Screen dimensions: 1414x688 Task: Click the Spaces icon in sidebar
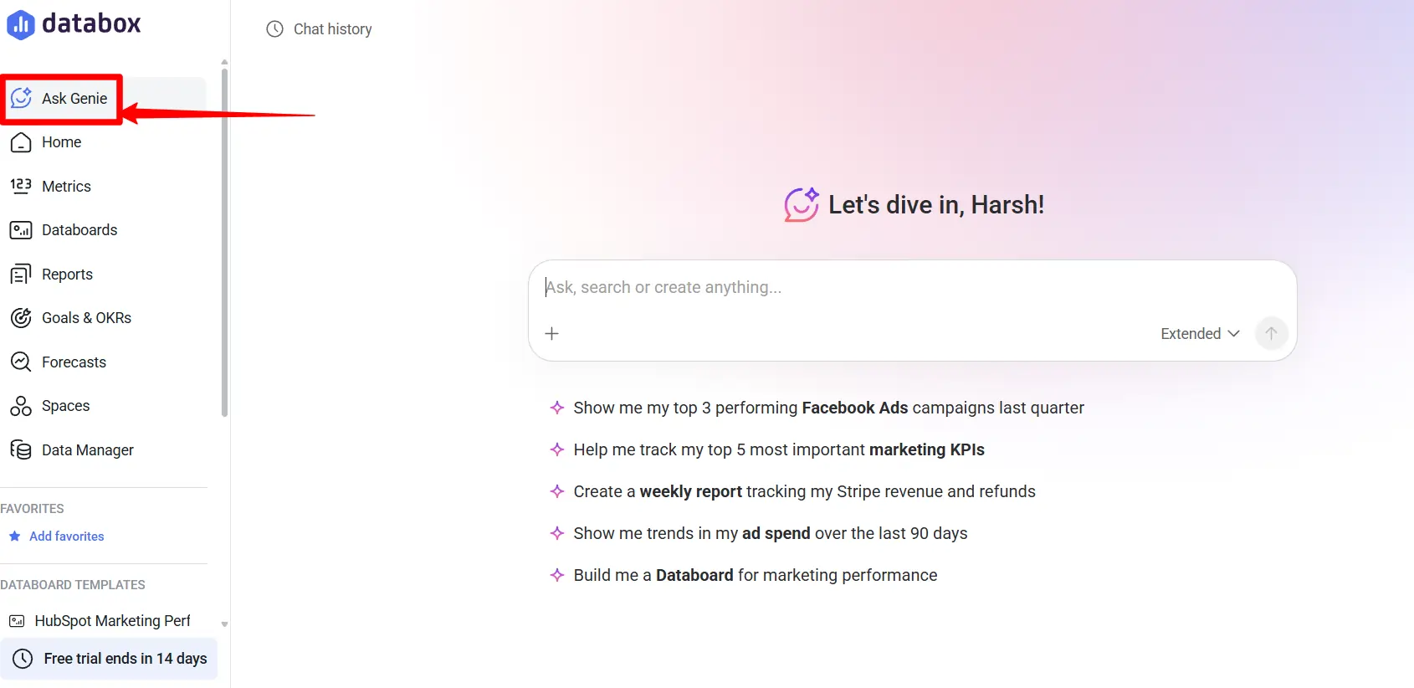point(21,406)
